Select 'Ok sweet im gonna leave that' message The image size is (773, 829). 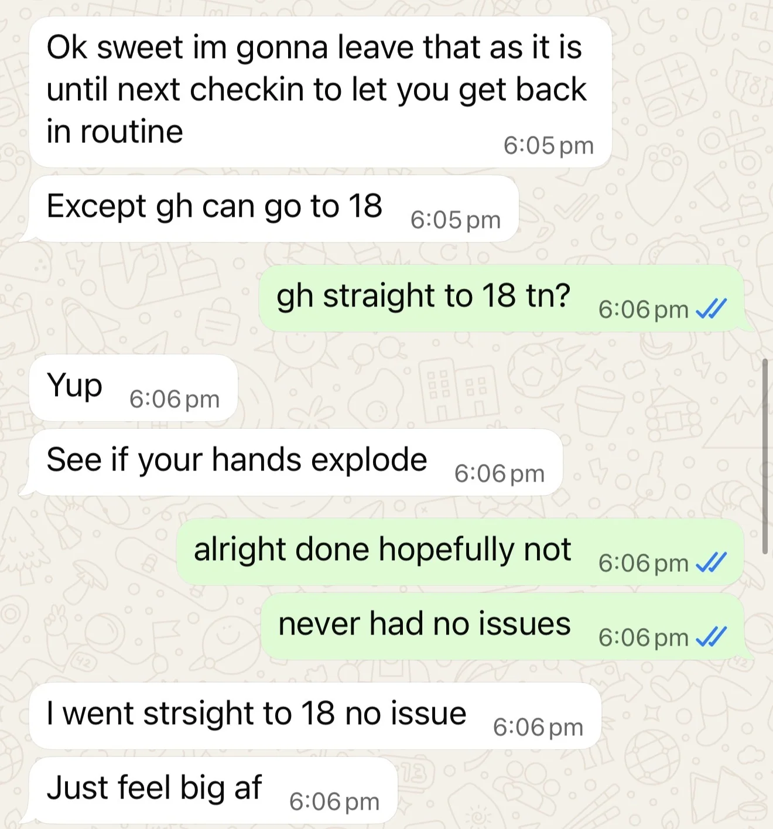pyautogui.click(x=320, y=92)
